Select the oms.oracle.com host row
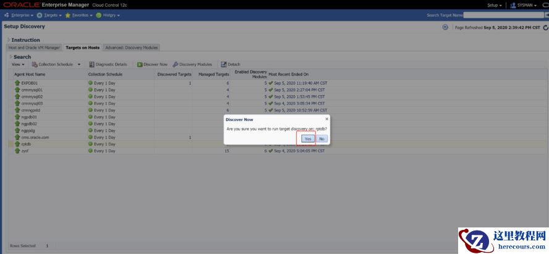549x254 pixels. click(278, 137)
